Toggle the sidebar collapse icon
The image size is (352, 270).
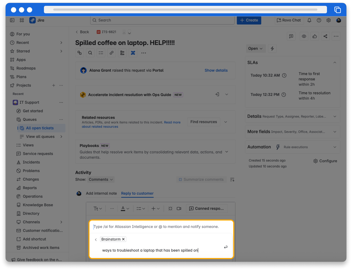[12, 20]
